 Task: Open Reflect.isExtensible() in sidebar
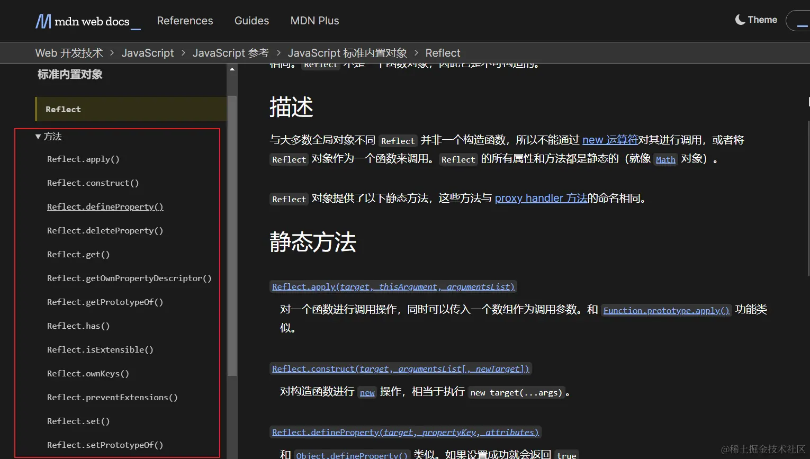pos(100,350)
